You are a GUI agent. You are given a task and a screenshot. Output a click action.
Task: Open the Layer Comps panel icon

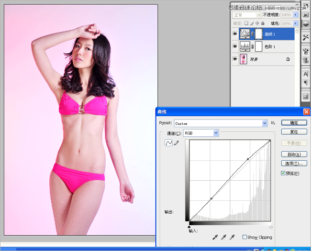point(306,97)
